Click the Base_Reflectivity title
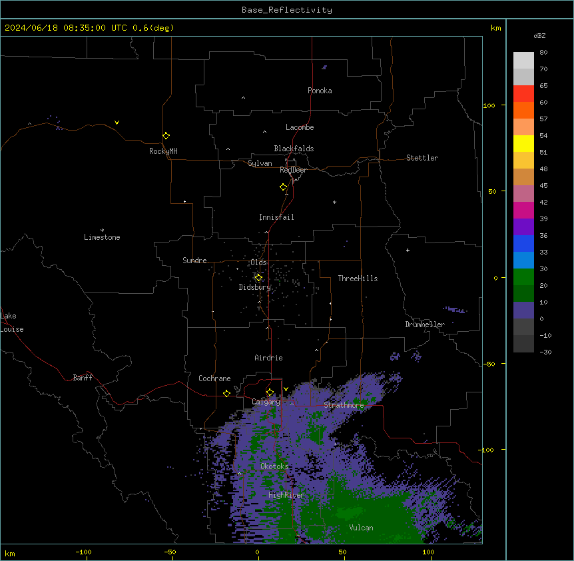Screen dimensions: 574x561 click(287, 10)
